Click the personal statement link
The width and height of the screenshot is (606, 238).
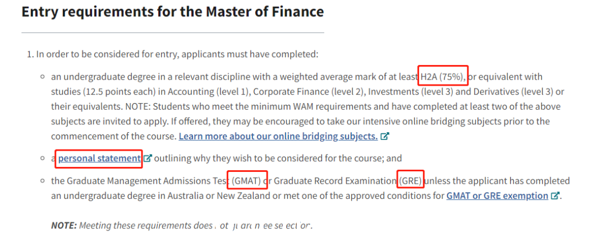click(x=100, y=158)
